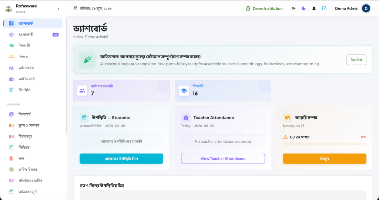The width and height of the screenshot is (379, 200).
Task: Select বিষয়সমূহ in the sidebar
Action: click(x=33, y=137)
